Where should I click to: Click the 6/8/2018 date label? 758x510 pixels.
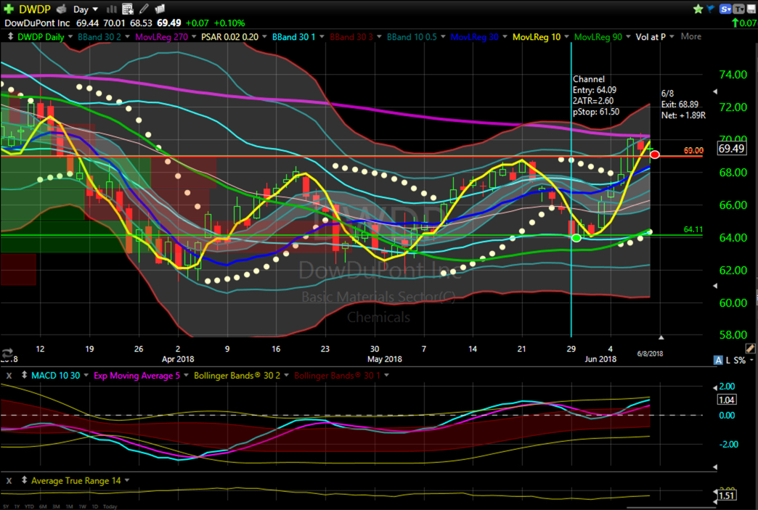pos(650,353)
